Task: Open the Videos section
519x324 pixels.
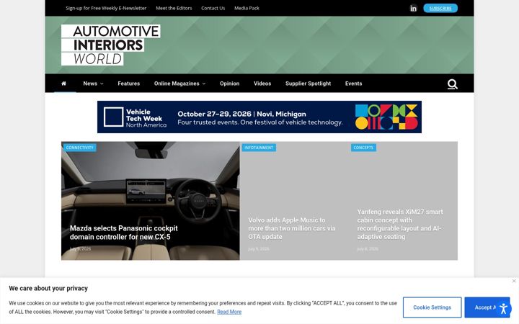Action: tap(262, 84)
